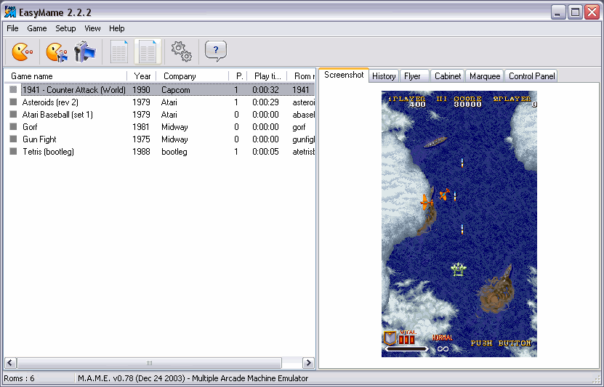Click the Capcom company cell
This screenshot has width=604, height=387.
tap(176, 89)
